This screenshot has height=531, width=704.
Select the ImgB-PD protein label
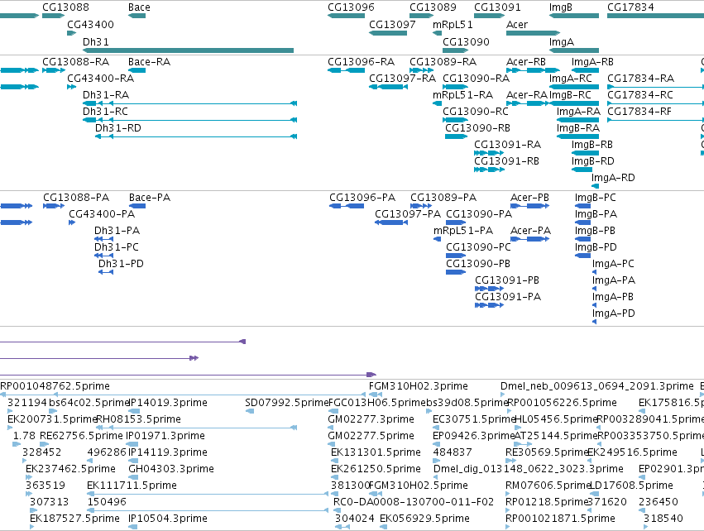[596, 247]
